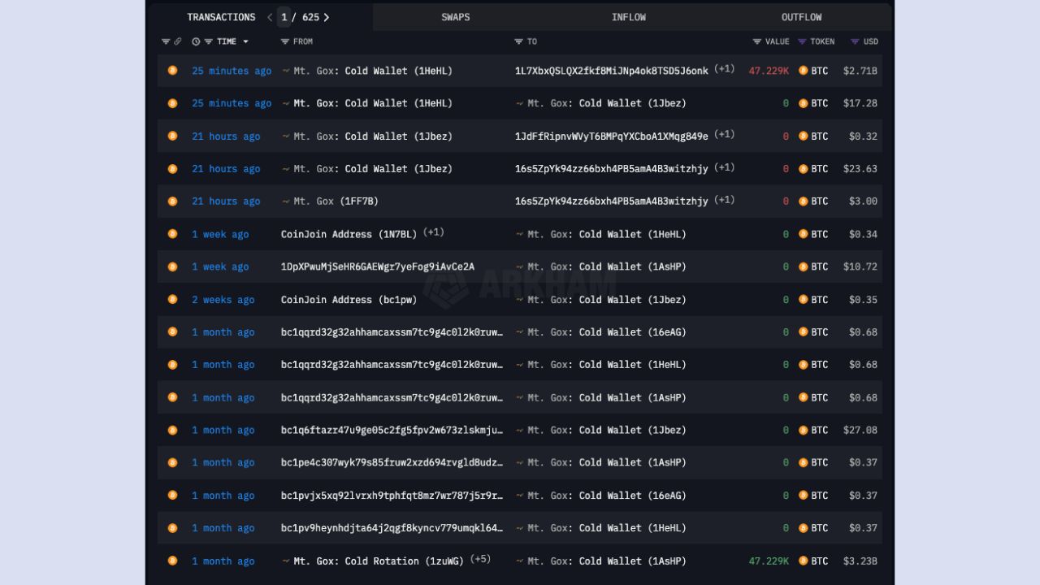The height and width of the screenshot is (585, 1040).
Task: Open the To column filter
Action: pos(518,41)
